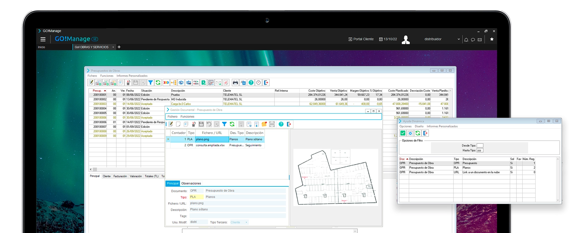Viewport: 585px width, 233px height.
Task: Click new blank document icon in Gestión Documental
Action: pyautogui.click(x=178, y=124)
